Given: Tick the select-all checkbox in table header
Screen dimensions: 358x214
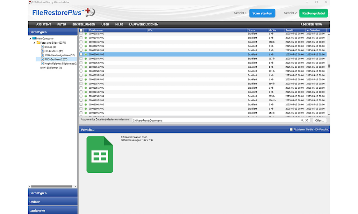Looking at the screenshot, I should click(x=81, y=30).
